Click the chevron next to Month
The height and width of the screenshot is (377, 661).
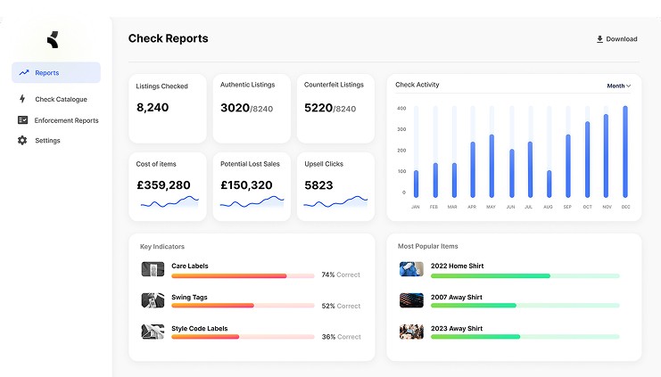point(628,86)
